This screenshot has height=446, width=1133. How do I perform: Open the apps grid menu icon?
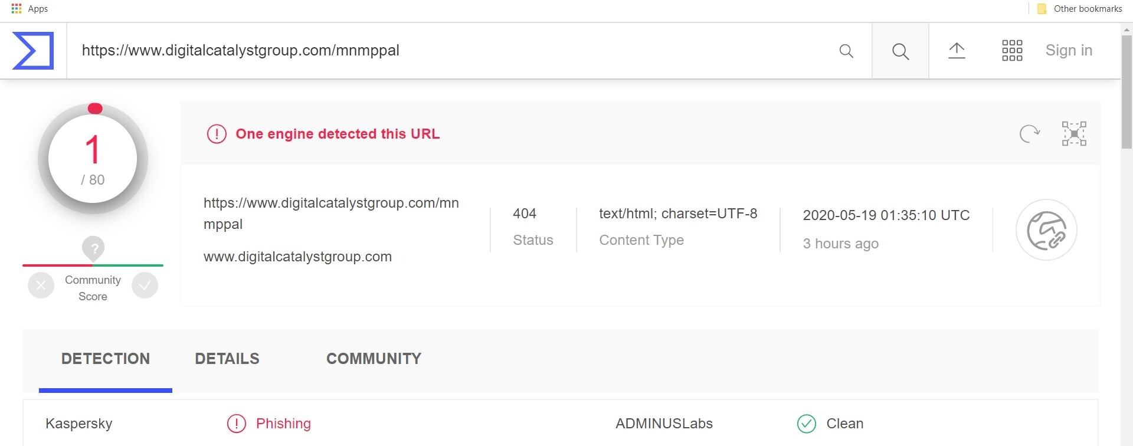click(1012, 51)
